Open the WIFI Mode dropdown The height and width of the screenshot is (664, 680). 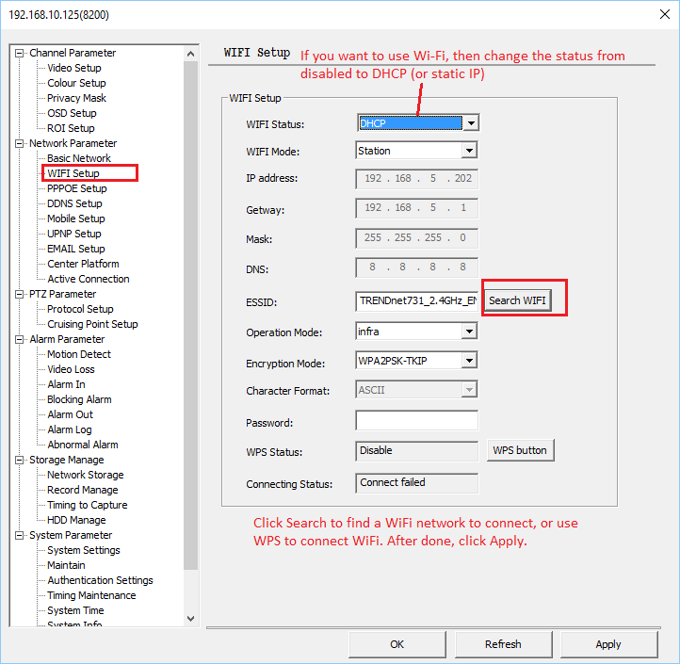pos(469,151)
